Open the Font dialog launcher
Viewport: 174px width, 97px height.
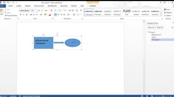click(52, 19)
